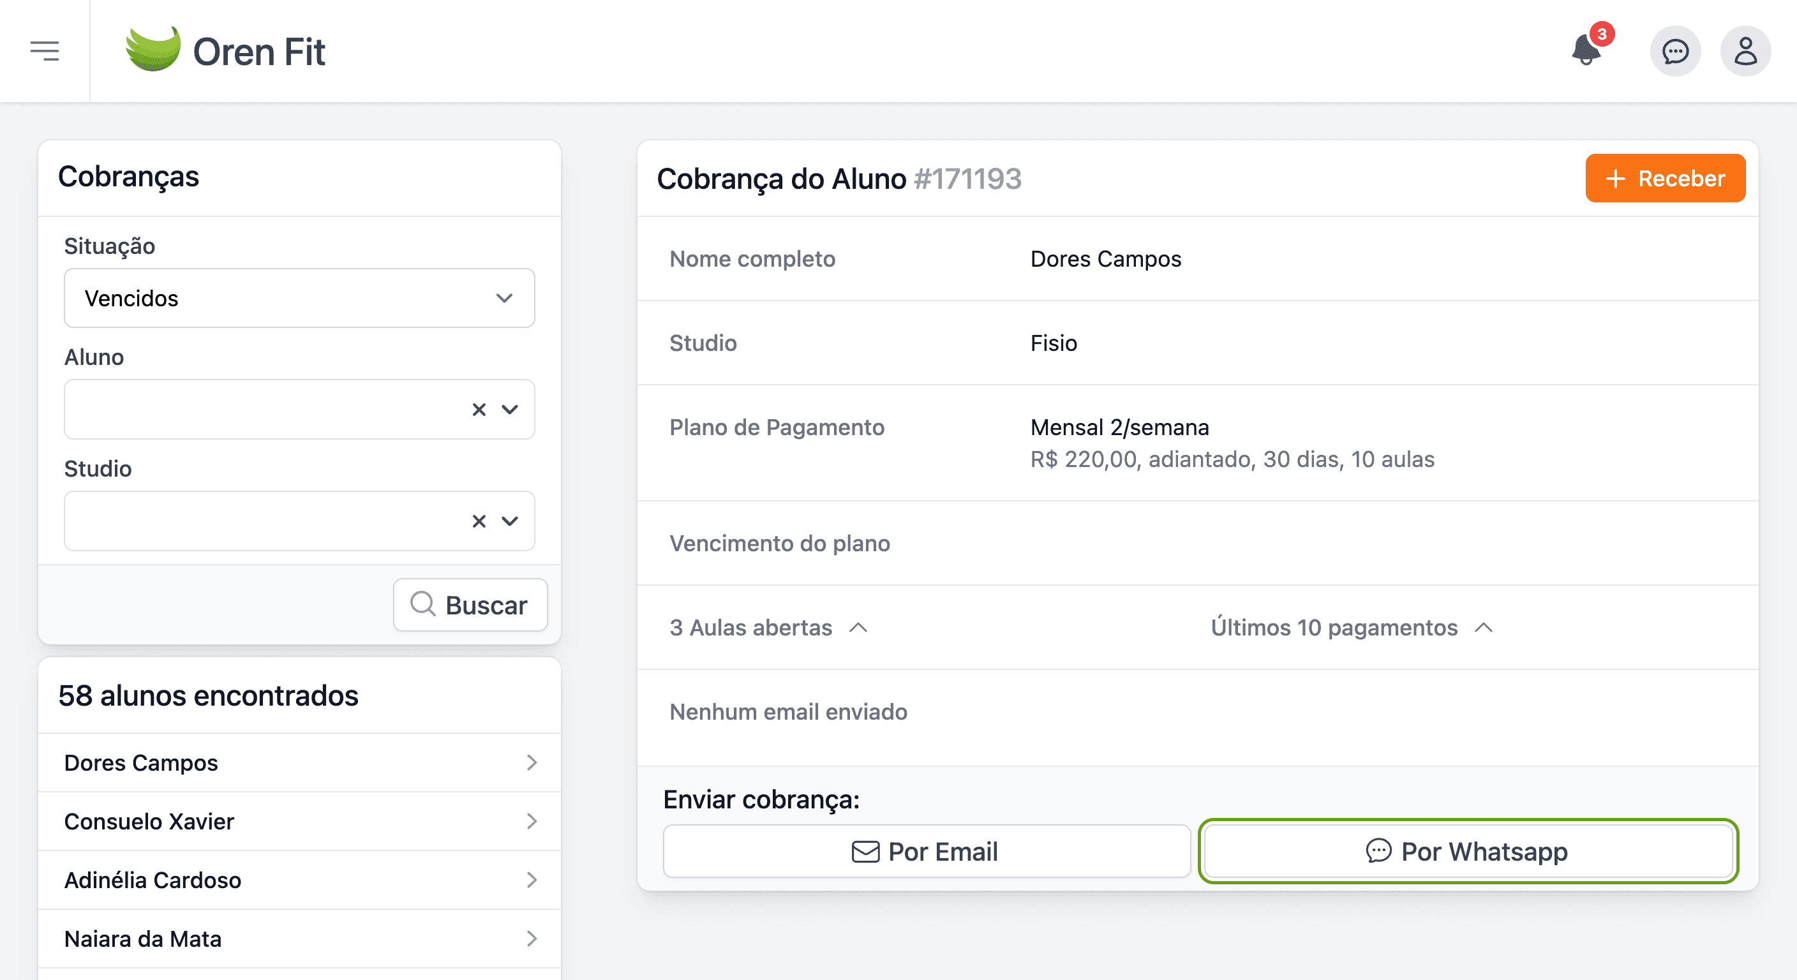
Task: Click the Fisio studio value
Action: (x=1054, y=343)
